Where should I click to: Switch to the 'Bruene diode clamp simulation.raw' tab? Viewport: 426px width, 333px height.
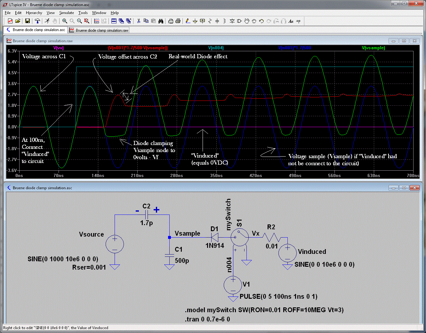[x=99, y=30]
